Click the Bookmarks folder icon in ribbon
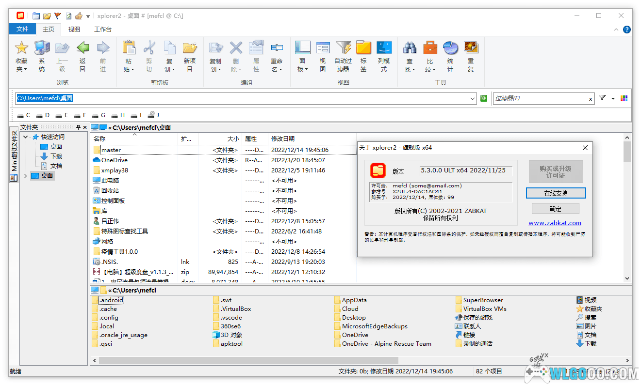The image size is (641, 385). point(363,48)
